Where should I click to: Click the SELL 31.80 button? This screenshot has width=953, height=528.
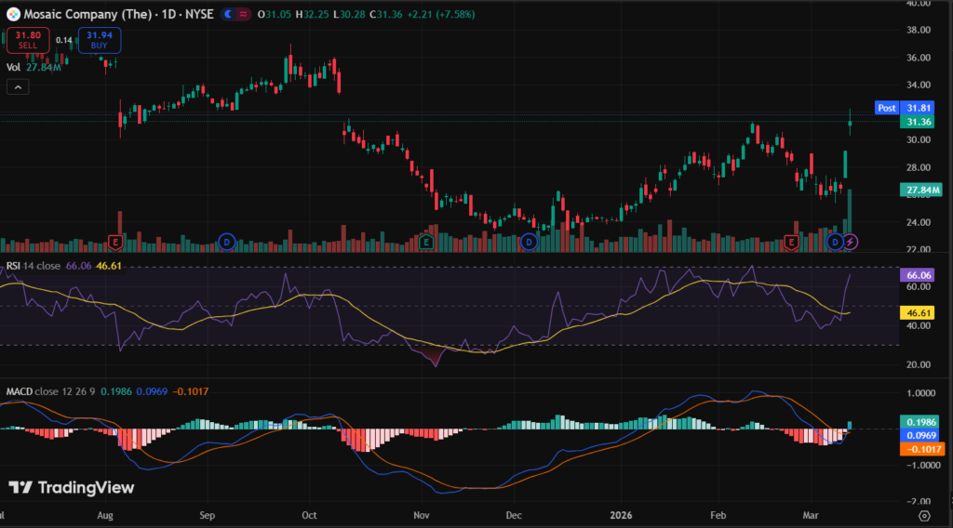(29, 40)
